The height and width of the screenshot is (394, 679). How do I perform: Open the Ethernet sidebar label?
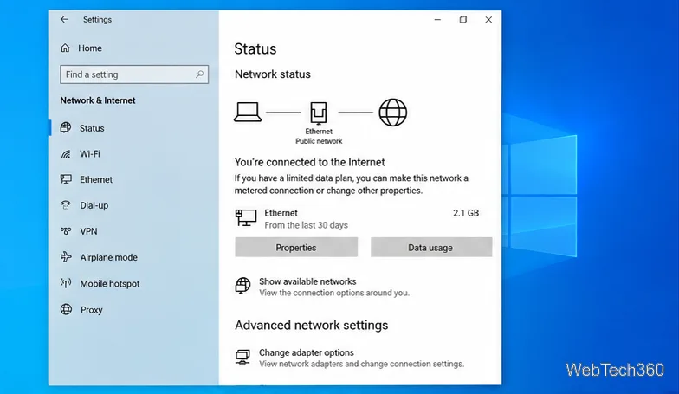click(x=95, y=180)
